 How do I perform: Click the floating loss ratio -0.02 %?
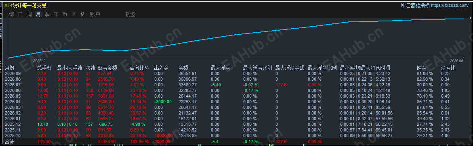point(251,85)
